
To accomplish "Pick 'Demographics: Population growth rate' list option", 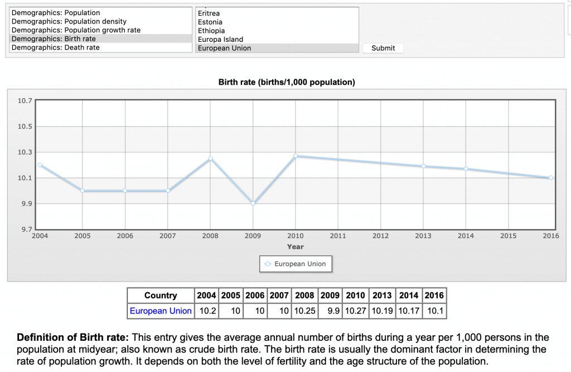I will coord(100,30).
